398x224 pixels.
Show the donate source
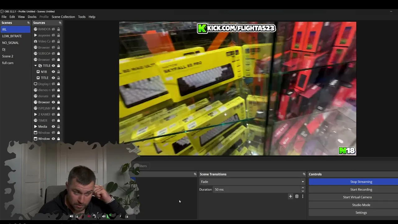click(x=53, y=96)
